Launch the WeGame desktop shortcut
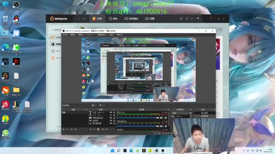The width and height of the screenshot is (275, 154). pyautogui.click(x=5, y=77)
